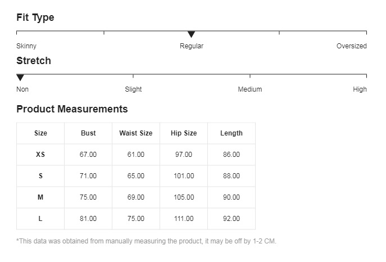
Task: Click the L bust value 81.00
Action: 88,219
